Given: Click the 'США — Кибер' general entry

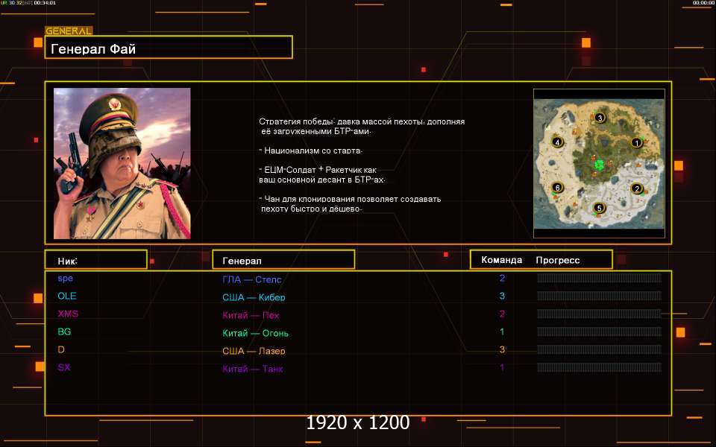Looking at the screenshot, I should [x=254, y=297].
